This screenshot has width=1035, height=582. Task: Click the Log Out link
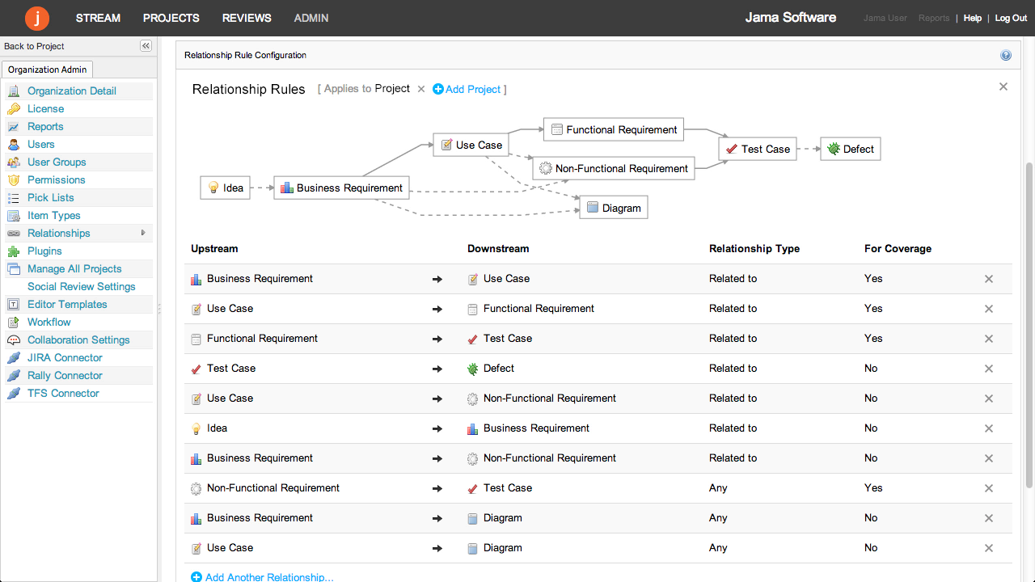coord(1011,18)
